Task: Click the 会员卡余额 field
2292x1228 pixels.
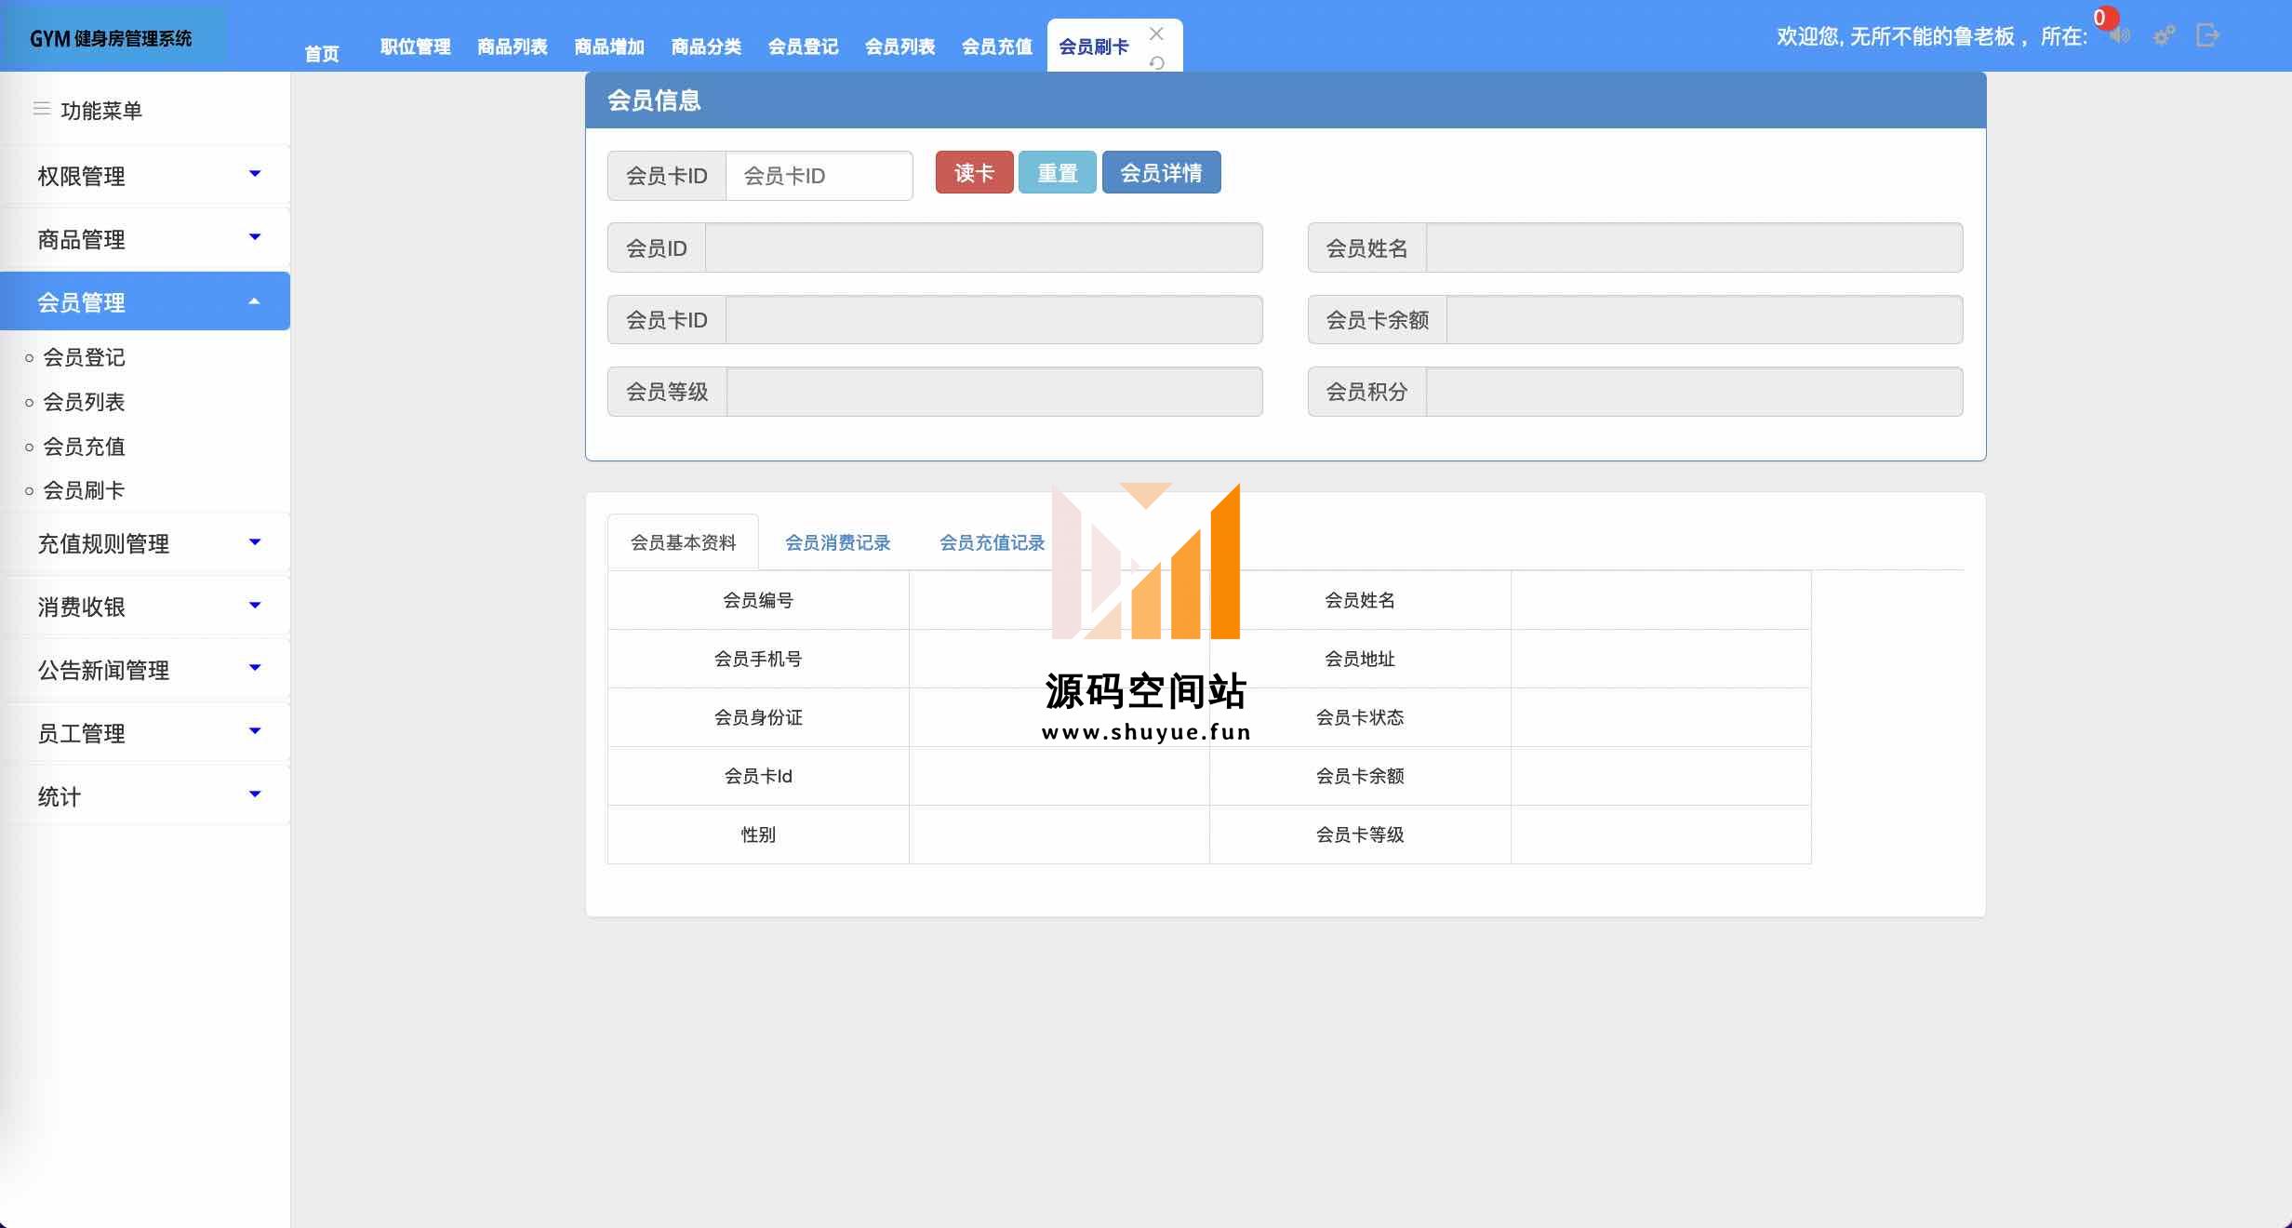Action: [x=1704, y=320]
